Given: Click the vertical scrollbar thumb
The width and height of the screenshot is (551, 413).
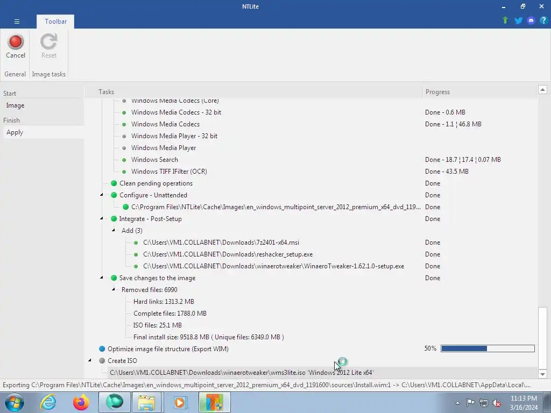Looking at the screenshot, I should (542, 338).
